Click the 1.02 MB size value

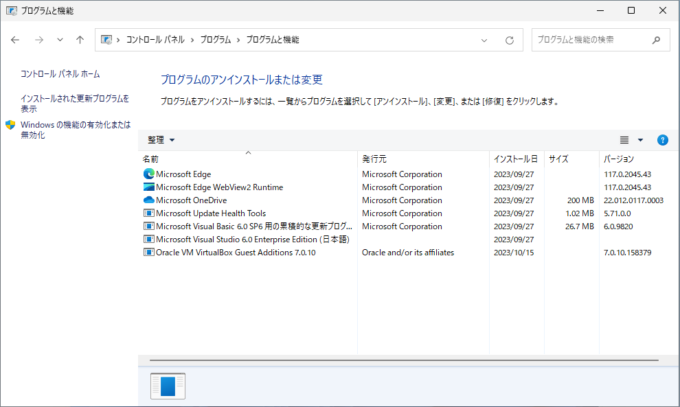580,213
